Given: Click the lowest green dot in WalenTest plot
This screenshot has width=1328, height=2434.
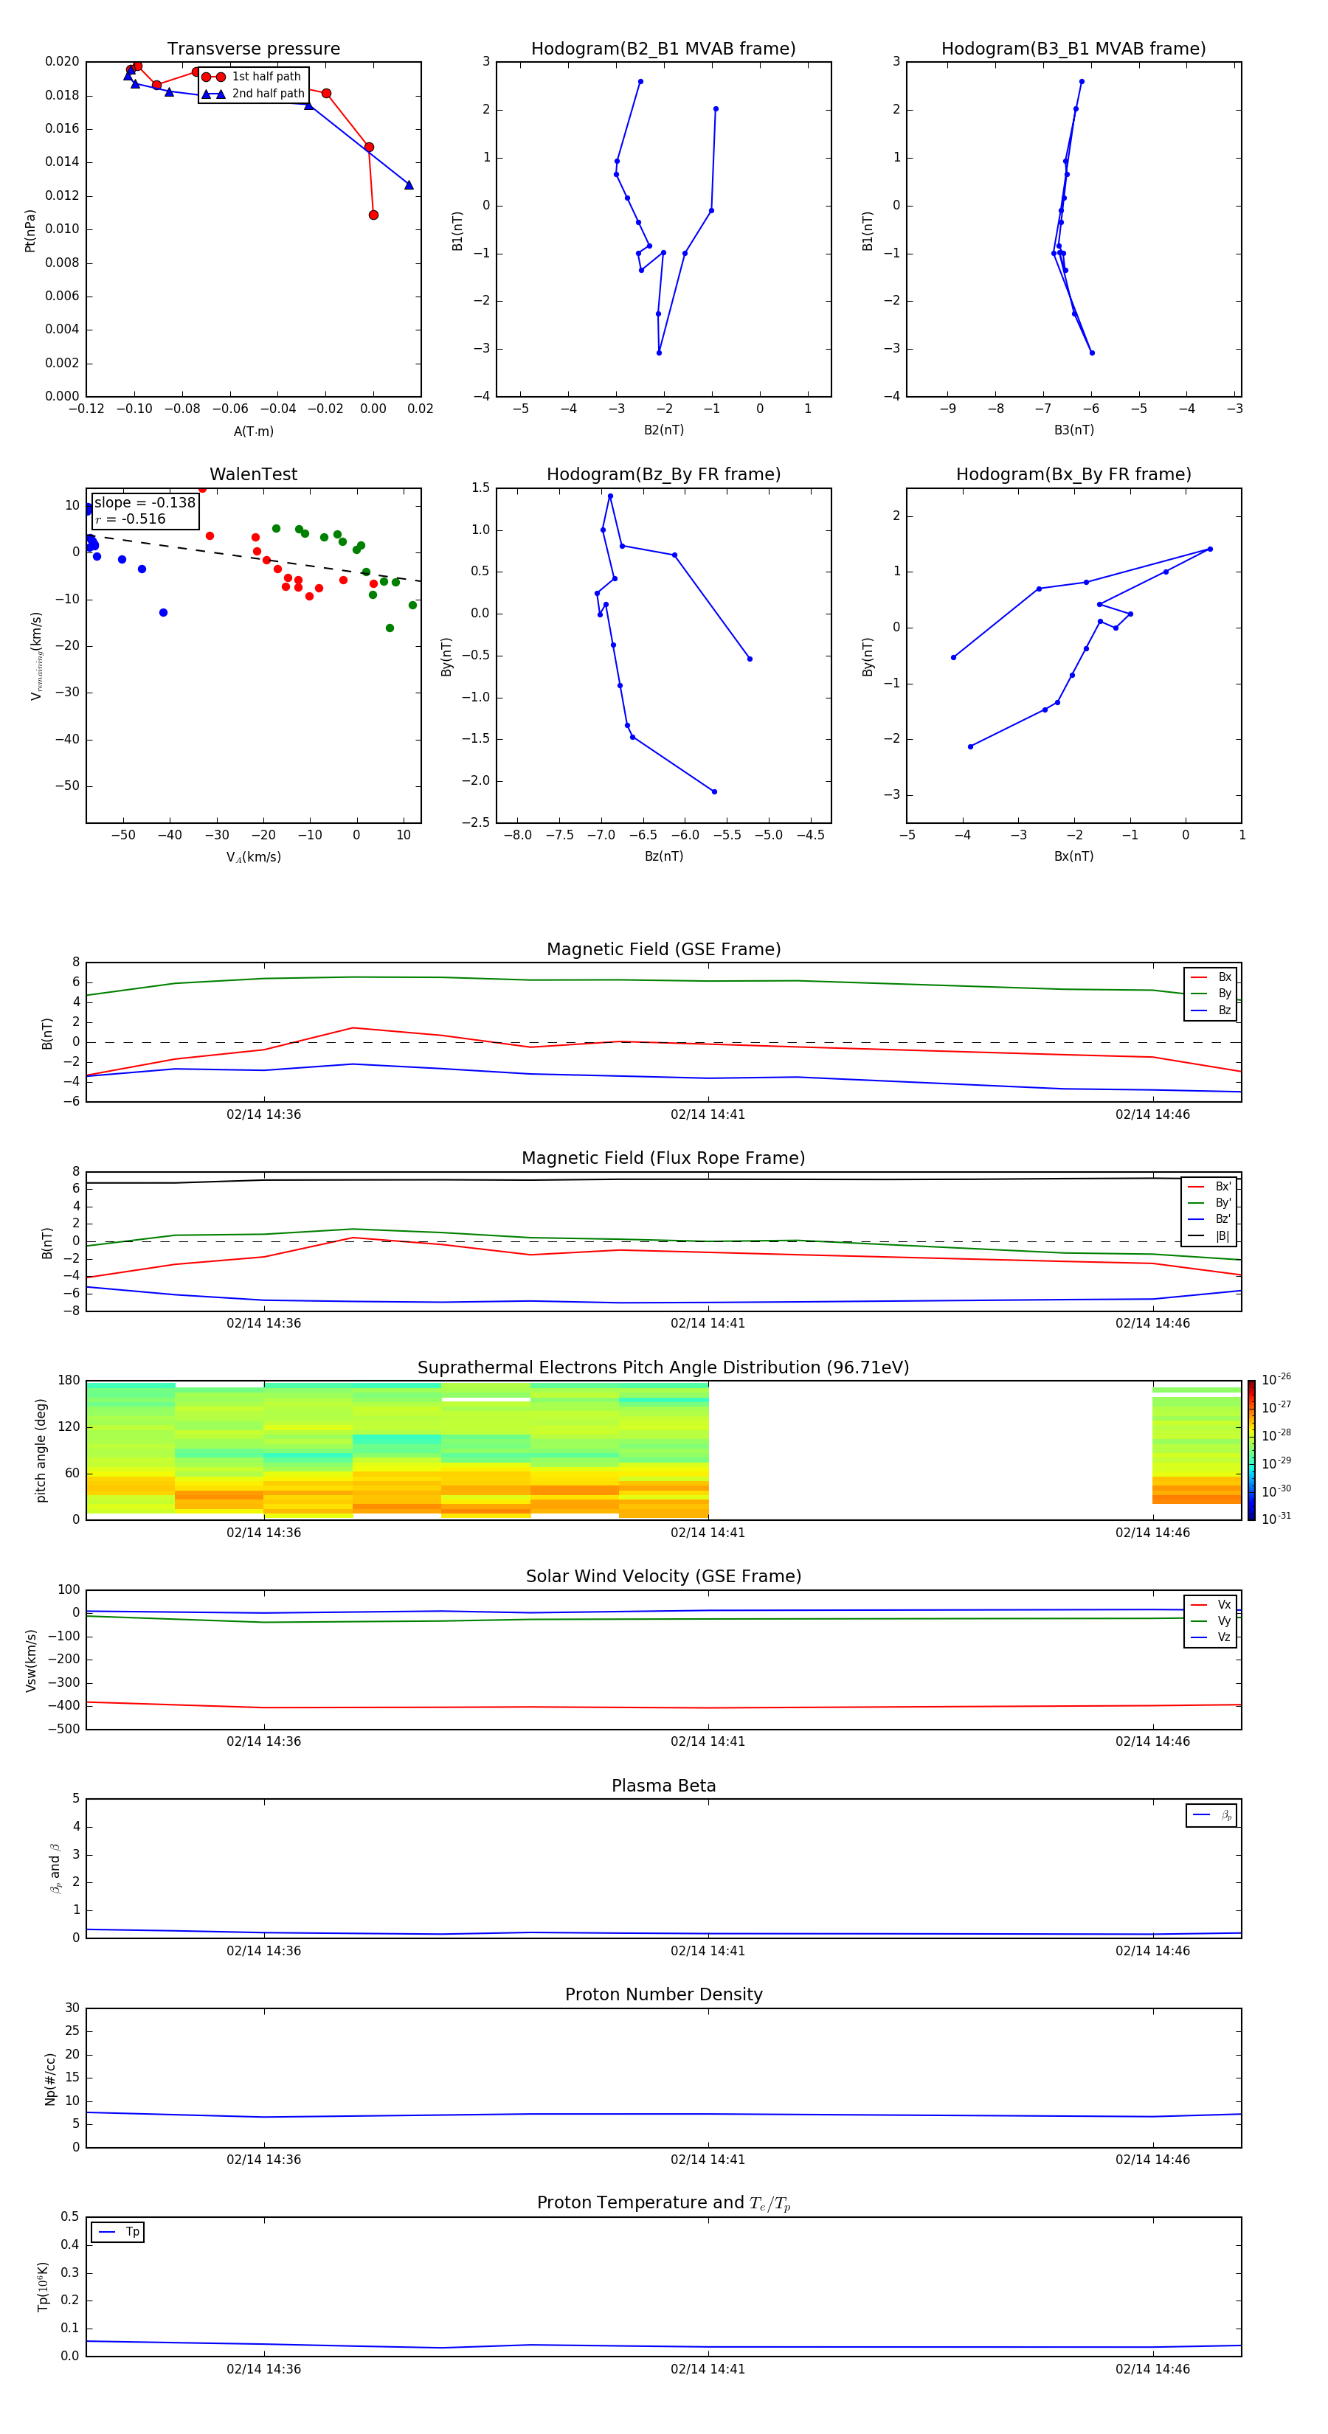Looking at the screenshot, I should pos(390,628).
